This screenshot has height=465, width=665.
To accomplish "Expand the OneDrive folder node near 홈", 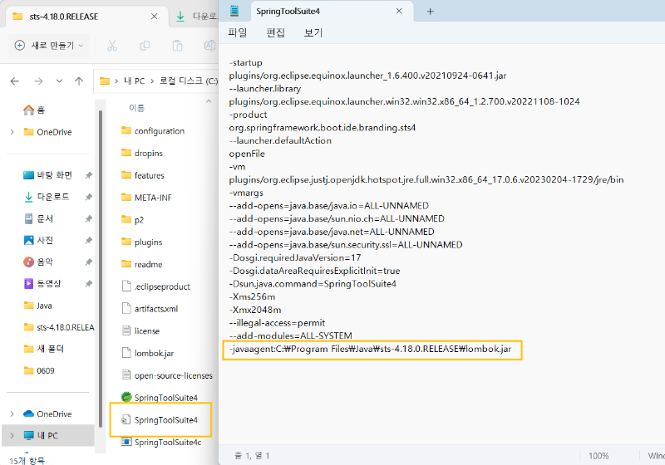I will (12, 132).
